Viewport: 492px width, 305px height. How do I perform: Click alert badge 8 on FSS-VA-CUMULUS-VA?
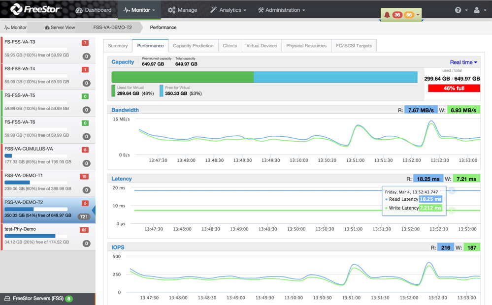click(85, 150)
